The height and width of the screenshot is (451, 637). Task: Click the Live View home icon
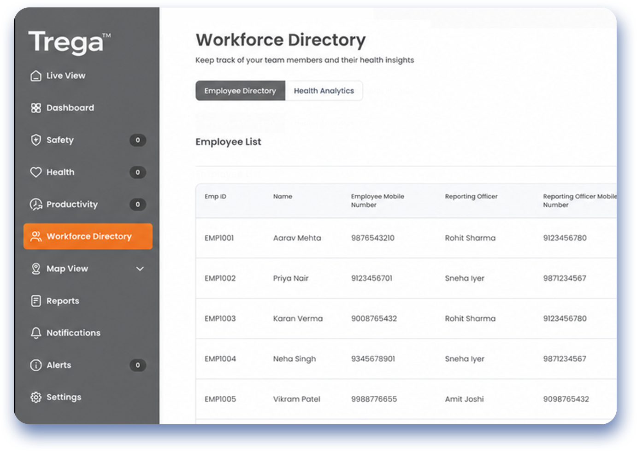(x=36, y=76)
